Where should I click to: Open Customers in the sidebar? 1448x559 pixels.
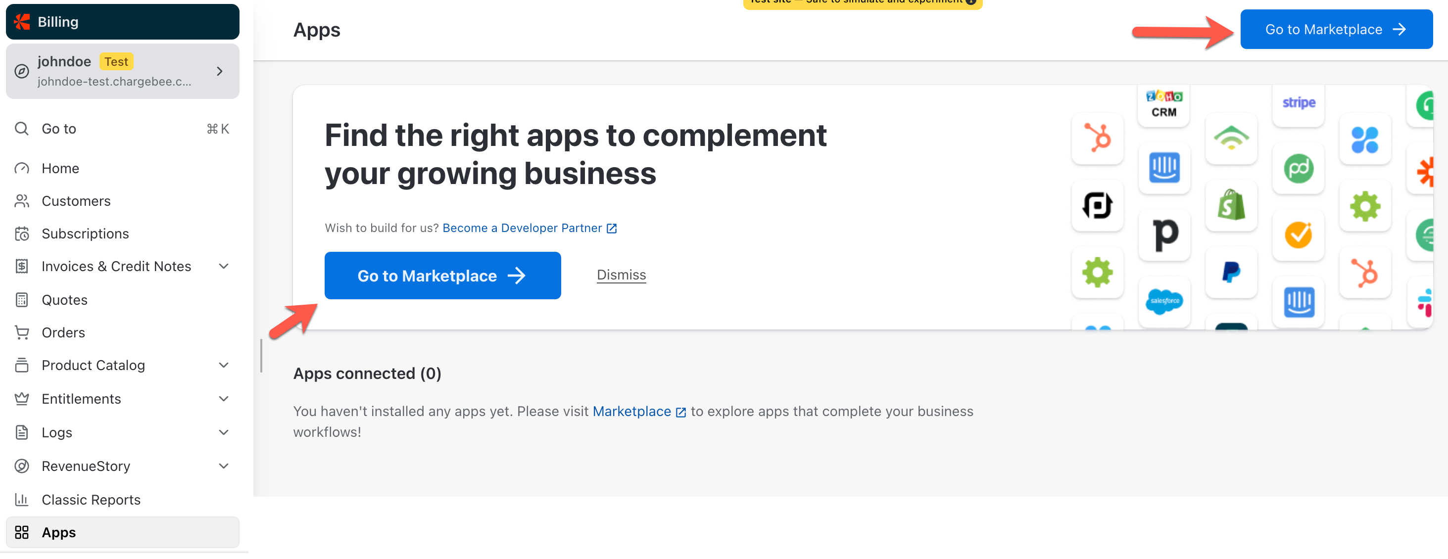click(x=76, y=201)
